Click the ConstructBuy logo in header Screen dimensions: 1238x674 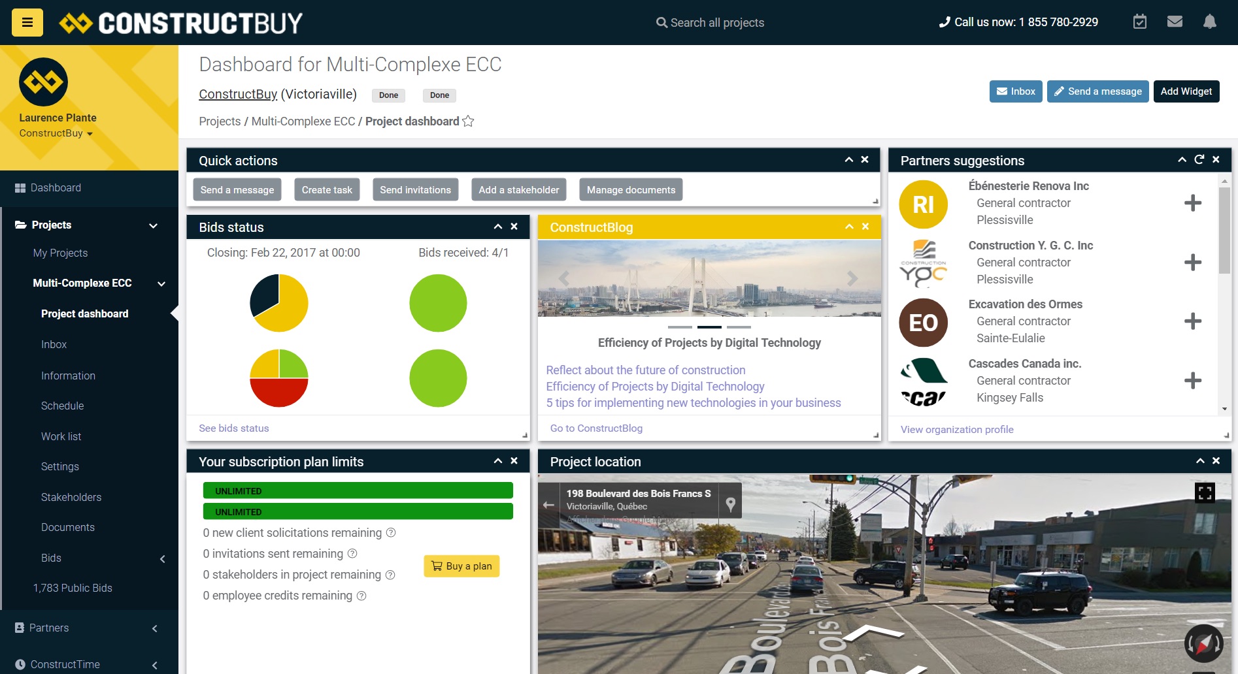pos(181,23)
